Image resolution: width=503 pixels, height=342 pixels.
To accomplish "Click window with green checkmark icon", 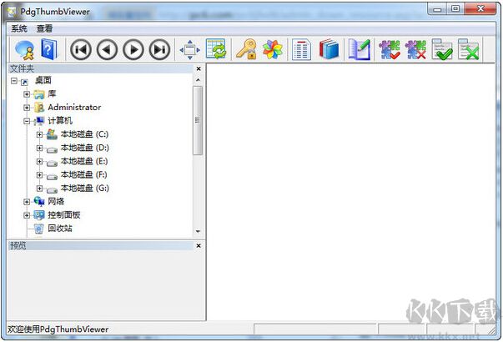I will click(442, 49).
